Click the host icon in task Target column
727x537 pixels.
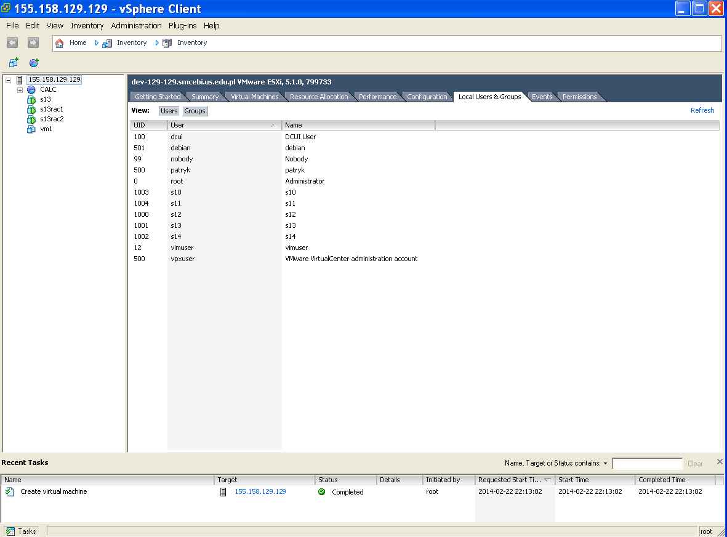[x=223, y=492]
